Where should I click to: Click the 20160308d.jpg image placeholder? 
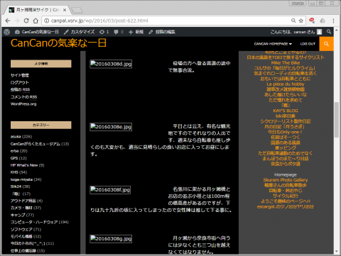point(111,64)
